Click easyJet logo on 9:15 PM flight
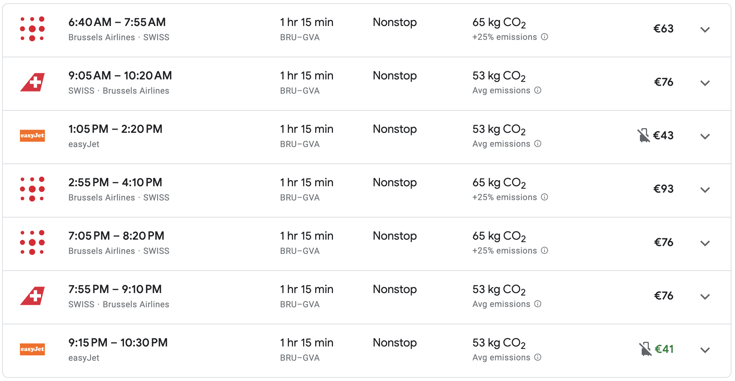The image size is (735, 381). [32, 349]
